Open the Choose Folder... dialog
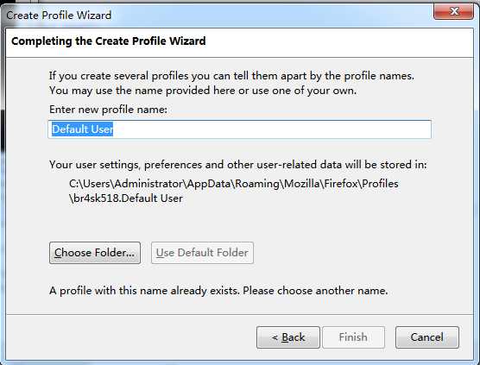The image size is (480, 365). click(x=95, y=253)
